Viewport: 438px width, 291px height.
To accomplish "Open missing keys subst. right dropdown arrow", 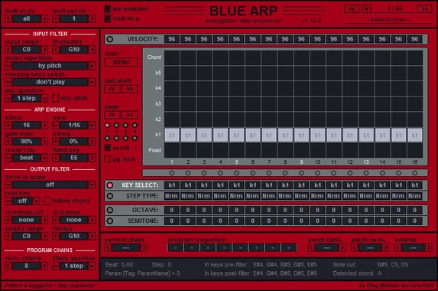I will click(92, 82).
